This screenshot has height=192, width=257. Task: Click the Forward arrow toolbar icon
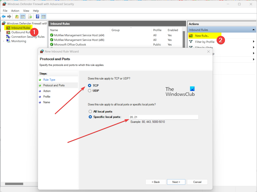click(x=9, y=16)
